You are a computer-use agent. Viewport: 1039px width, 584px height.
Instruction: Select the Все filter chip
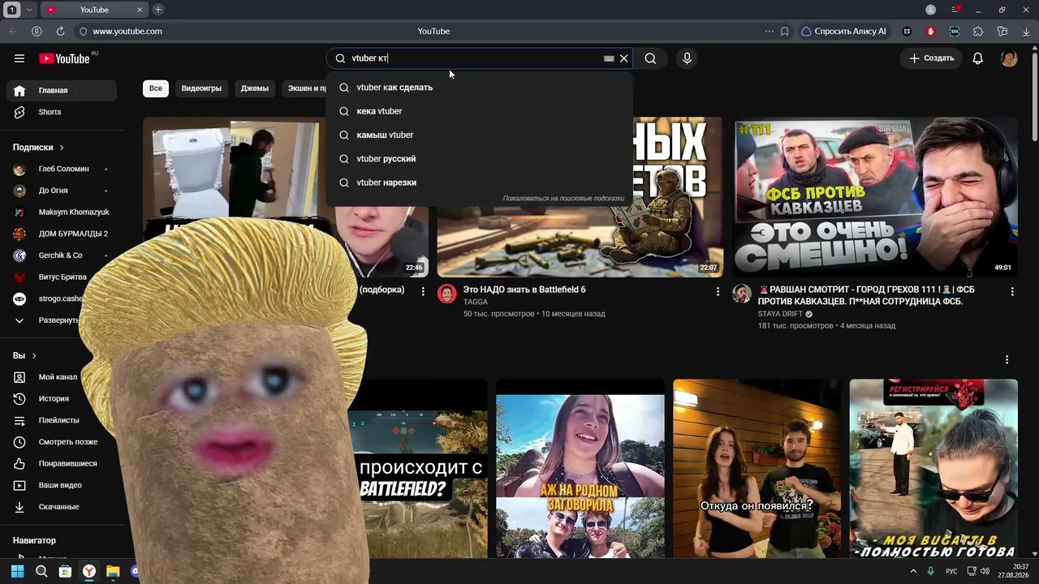click(156, 88)
